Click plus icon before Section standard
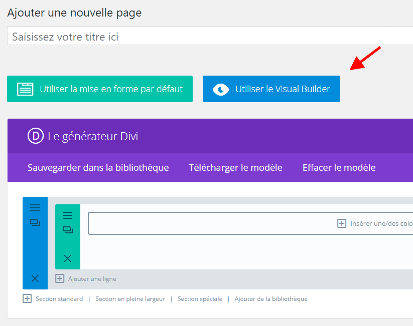This screenshot has height=326, width=413. [x=27, y=298]
